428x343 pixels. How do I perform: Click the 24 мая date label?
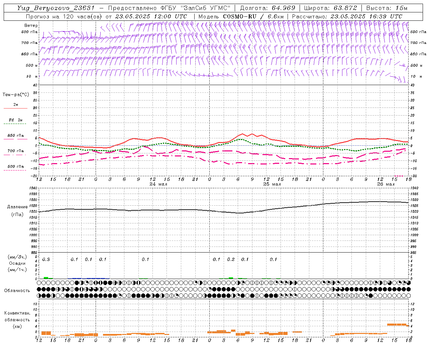tap(158, 184)
